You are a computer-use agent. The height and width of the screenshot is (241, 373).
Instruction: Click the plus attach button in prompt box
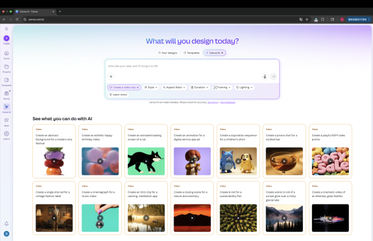111,77
